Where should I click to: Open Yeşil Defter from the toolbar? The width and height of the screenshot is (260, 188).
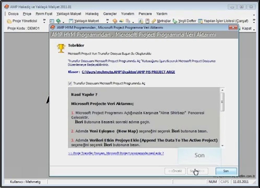[x=184, y=21]
